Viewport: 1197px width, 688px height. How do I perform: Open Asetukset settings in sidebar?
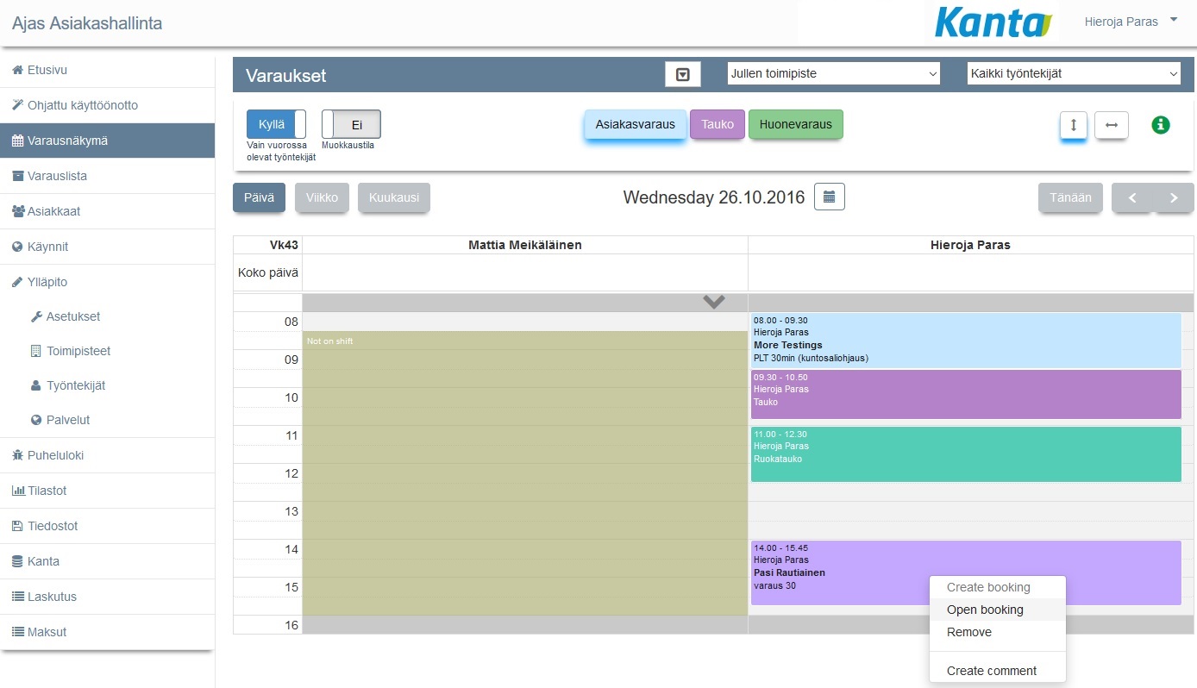click(x=73, y=316)
